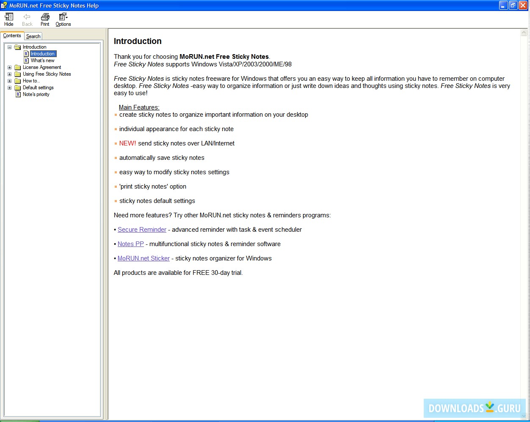Viewport: 530px width, 422px height.
Task: Expand the Using Free Sticky Notes branch
Action: click(9, 74)
